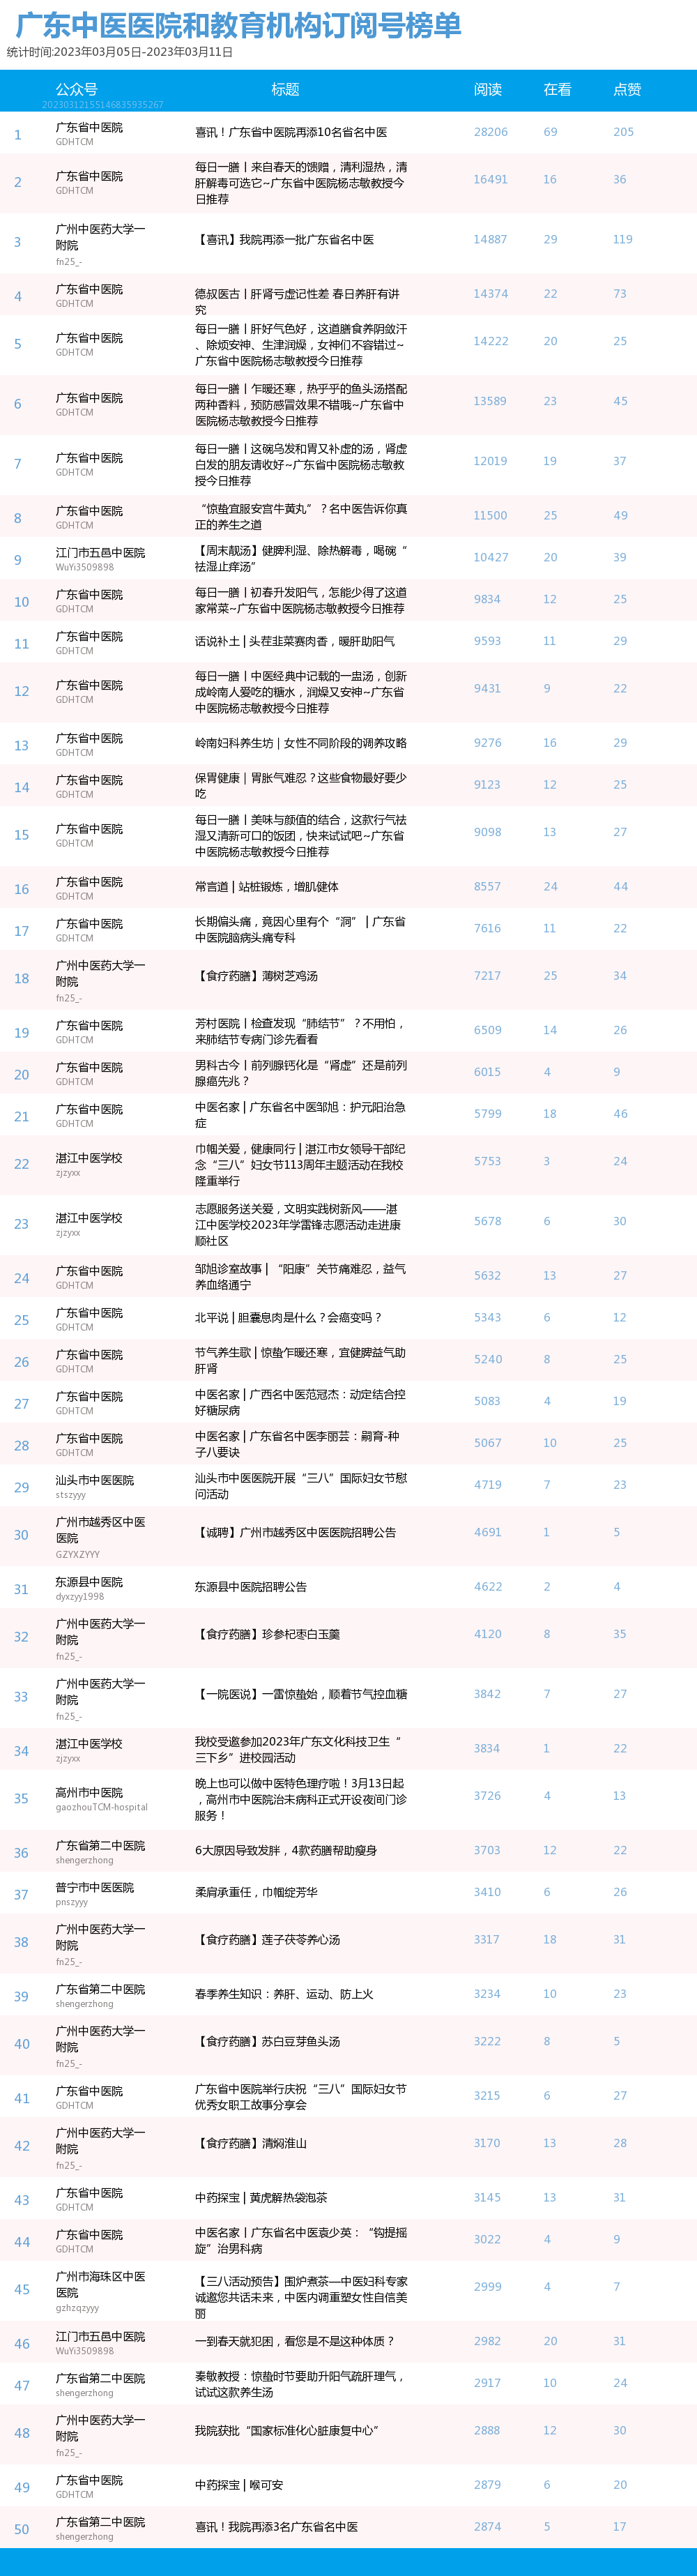Click read count 4719

coord(488,1485)
